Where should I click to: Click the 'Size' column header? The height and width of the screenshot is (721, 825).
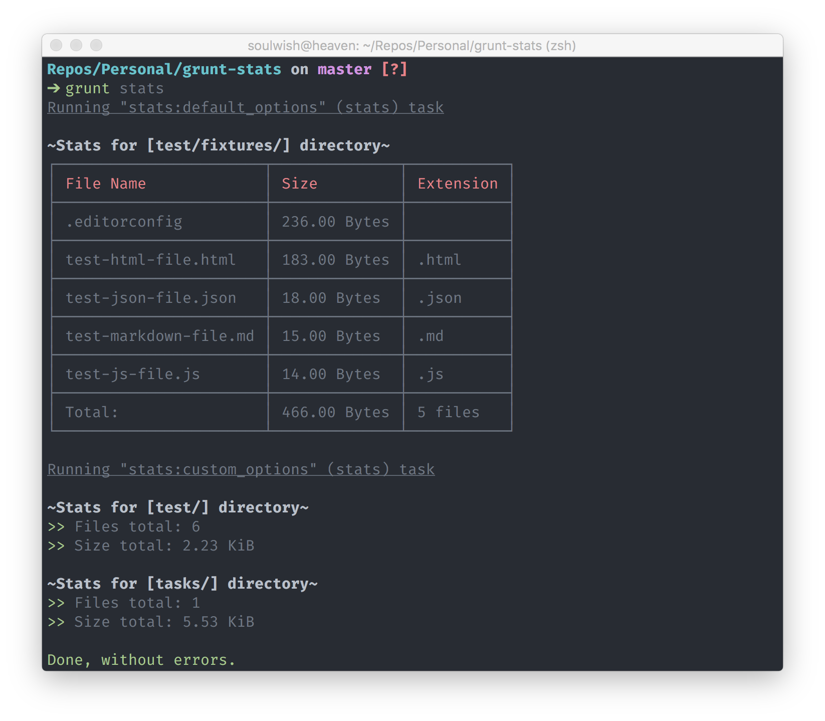point(299,184)
